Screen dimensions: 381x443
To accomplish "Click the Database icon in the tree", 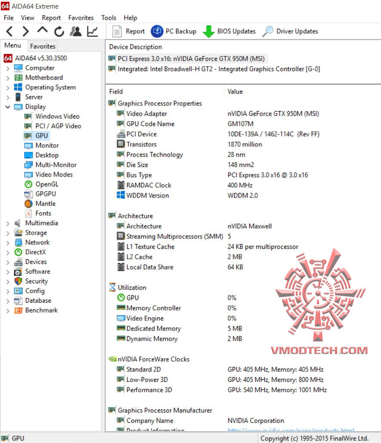I will pyautogui.click(x=18, y=300).
